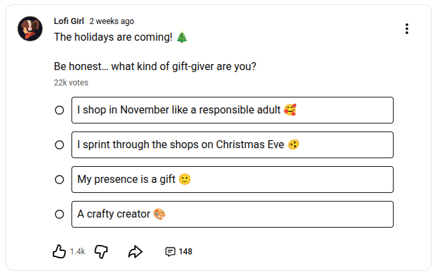Image resolution: width=437 pixels, height=275 pixels.
Task: Open the Lofi Girl channel name link
Action: click(x=69, y=21)
